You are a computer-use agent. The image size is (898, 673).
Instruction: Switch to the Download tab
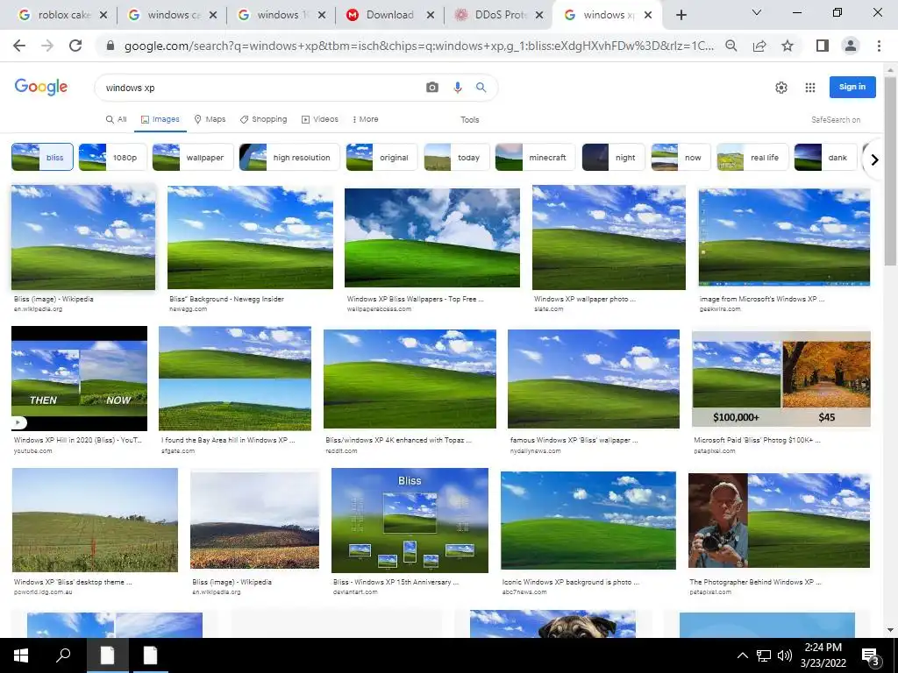point(389,16)
